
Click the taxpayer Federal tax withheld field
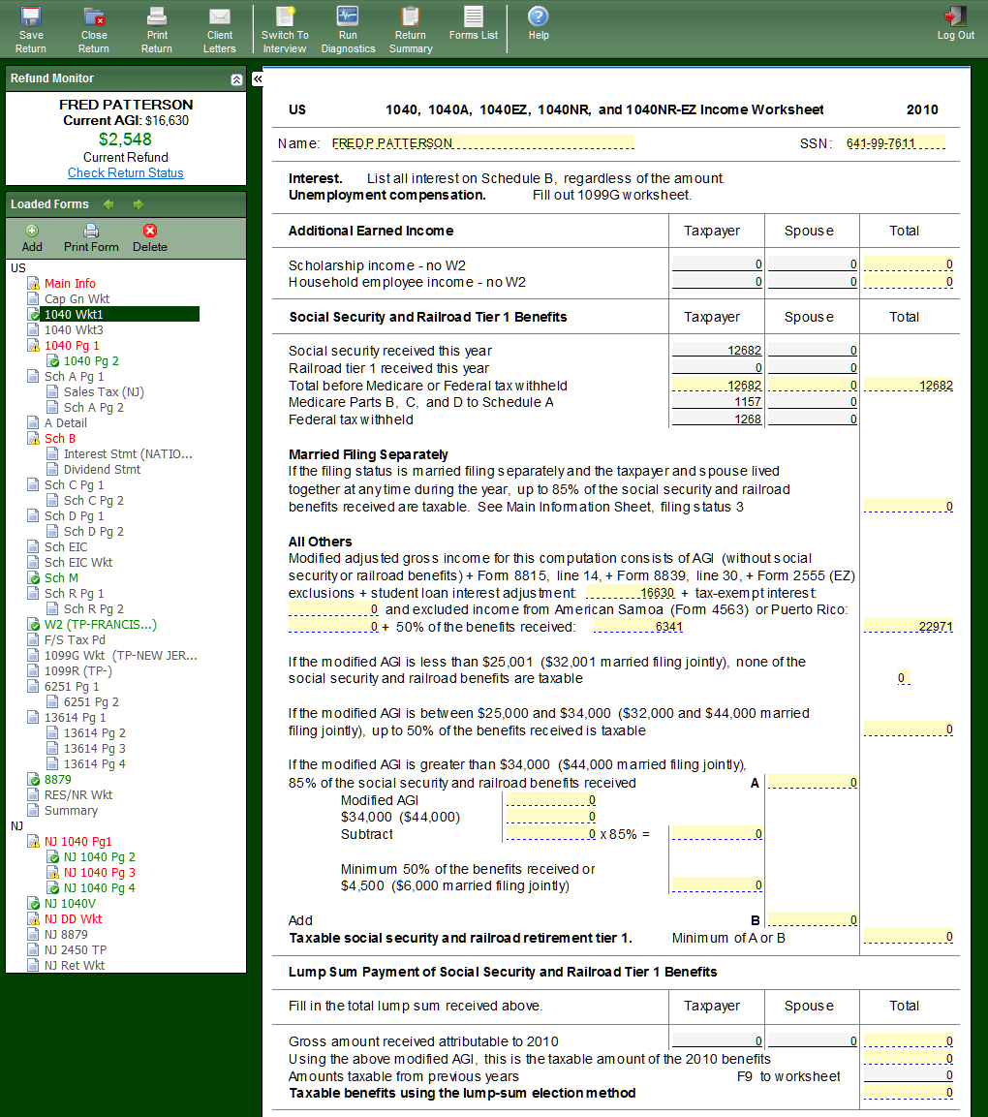tap(716, 419)
